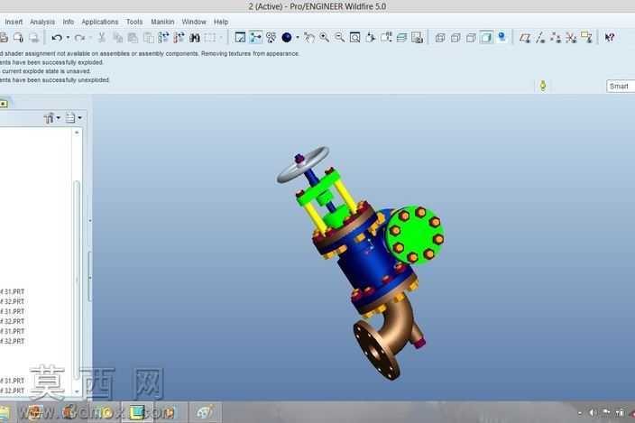The image size is (635, 423).
Task: Open the Manikin menu
Action: (162, 22)
